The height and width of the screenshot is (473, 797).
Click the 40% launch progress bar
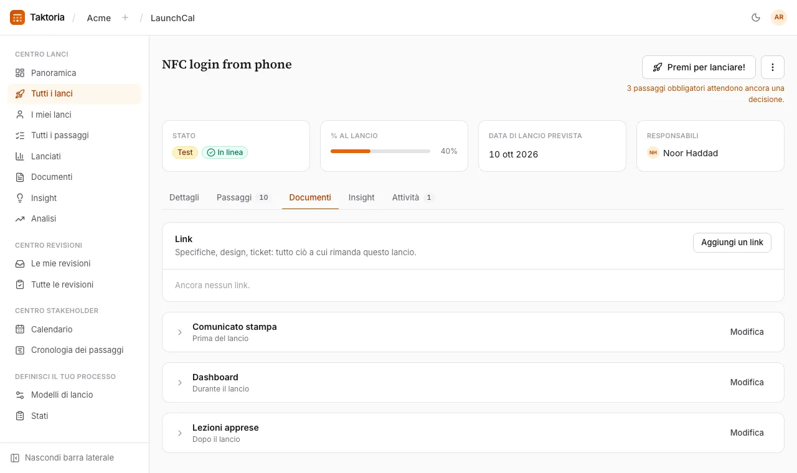click(380, 151)
